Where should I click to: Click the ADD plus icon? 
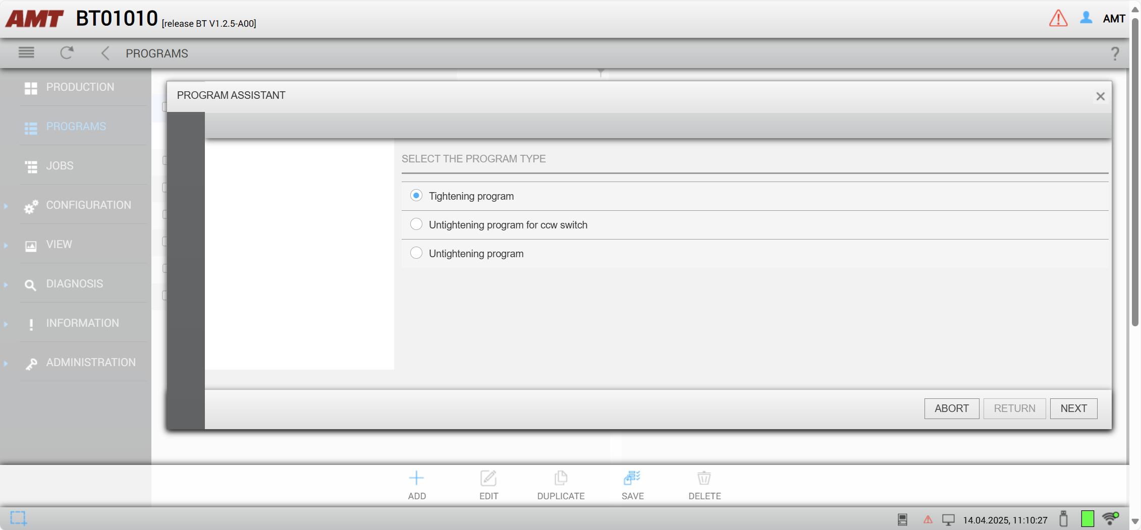click(x=416, y=478)
